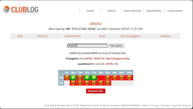
Task: Open the Geo Propagation tab
Action: click(x=131, y=36)
